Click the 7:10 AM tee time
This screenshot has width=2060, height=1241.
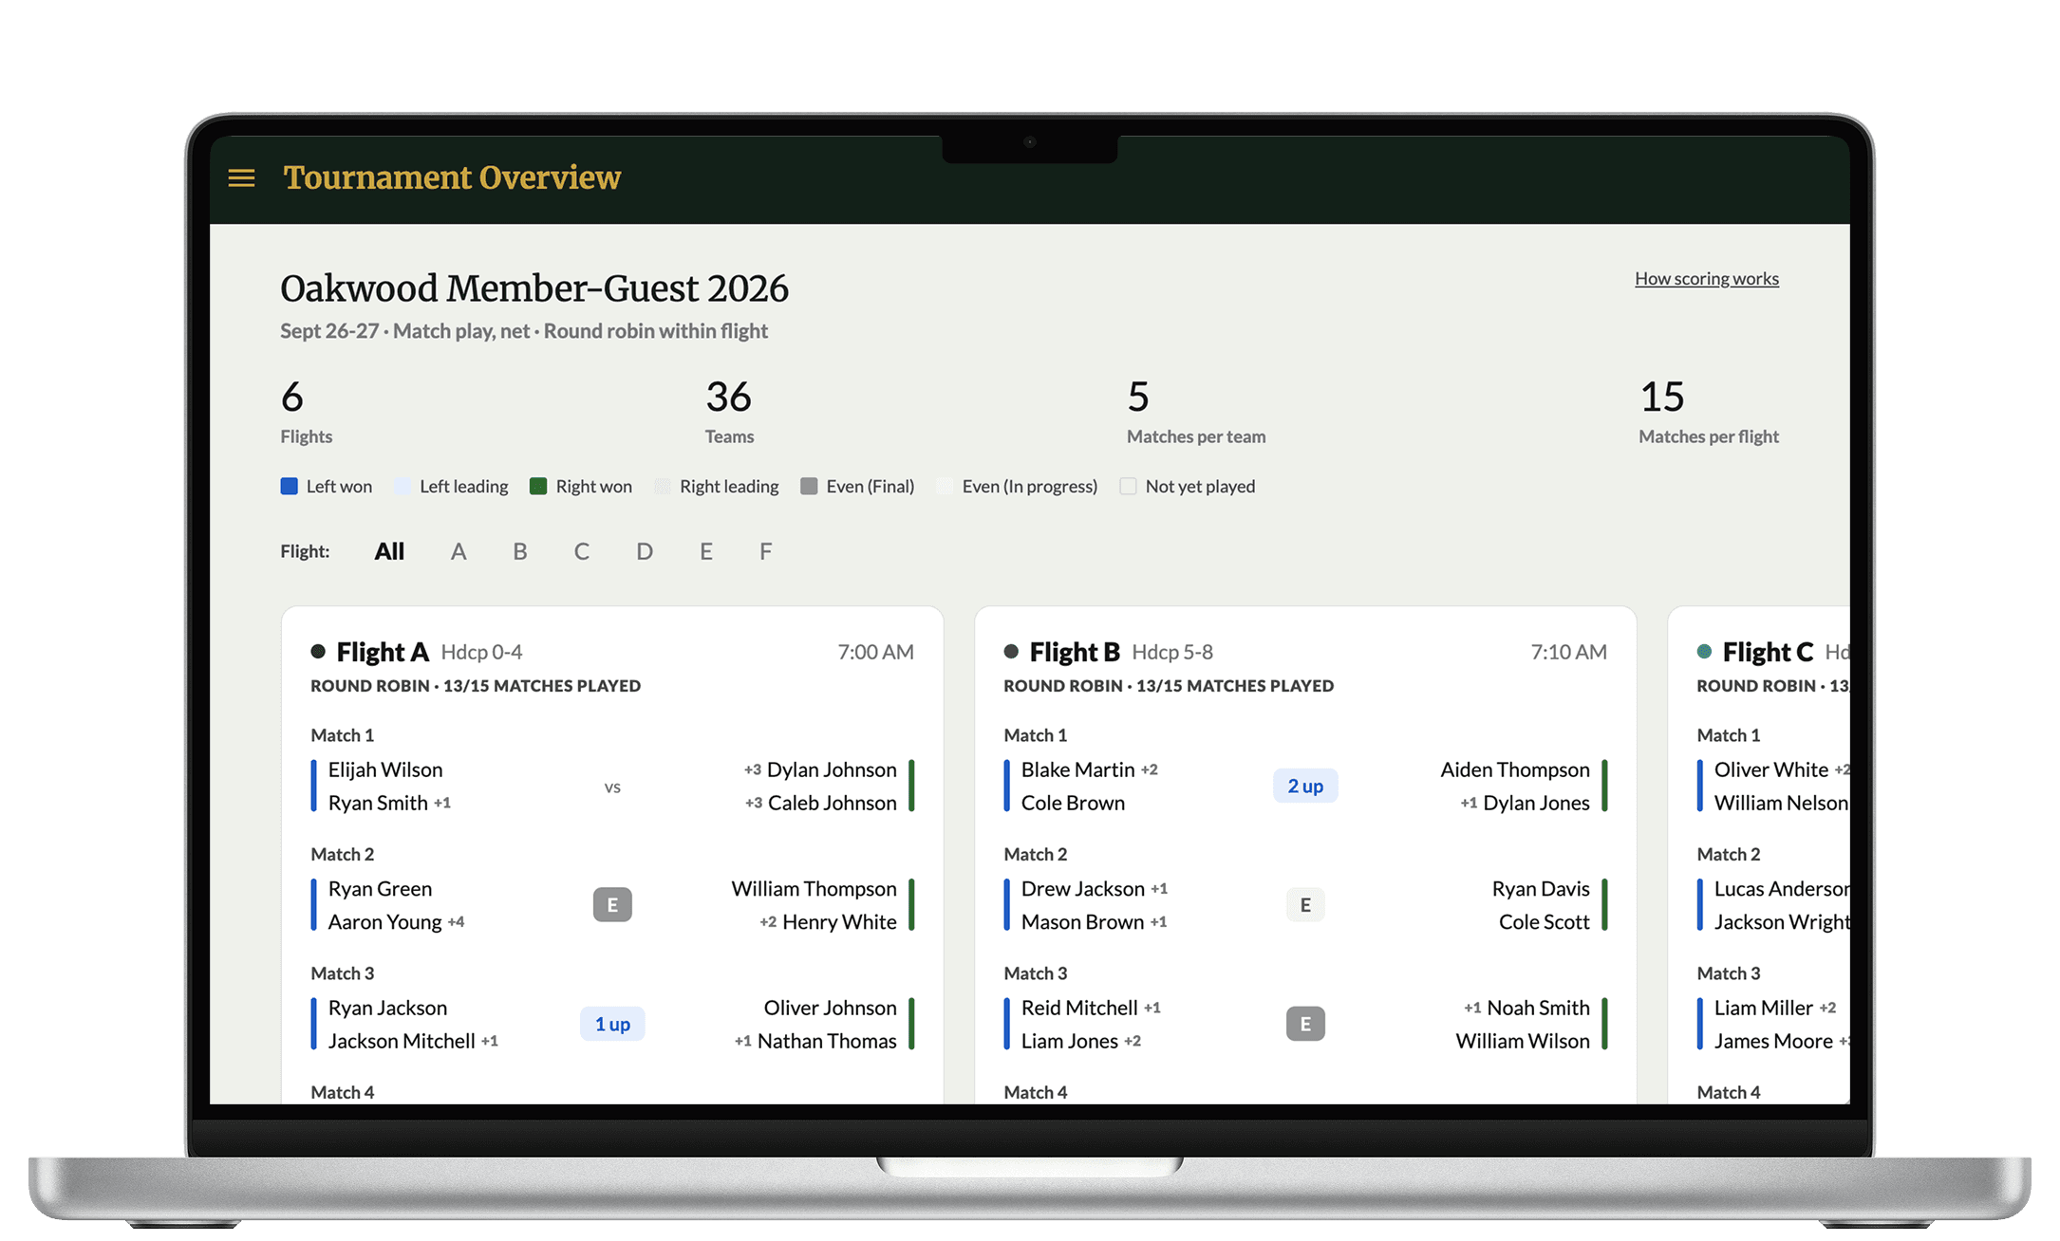point(1568,652)
